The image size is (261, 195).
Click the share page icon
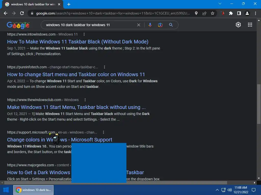pos(204,13)
